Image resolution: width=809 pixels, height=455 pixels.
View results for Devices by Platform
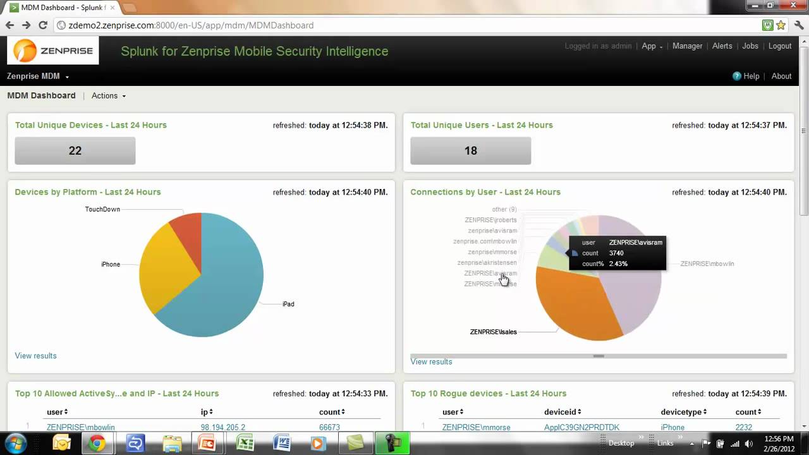click(35, 356)
